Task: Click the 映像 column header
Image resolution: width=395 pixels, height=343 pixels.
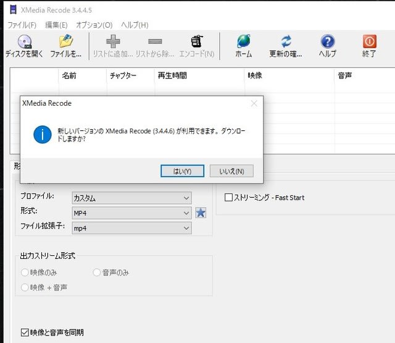Action: point(289,75)
